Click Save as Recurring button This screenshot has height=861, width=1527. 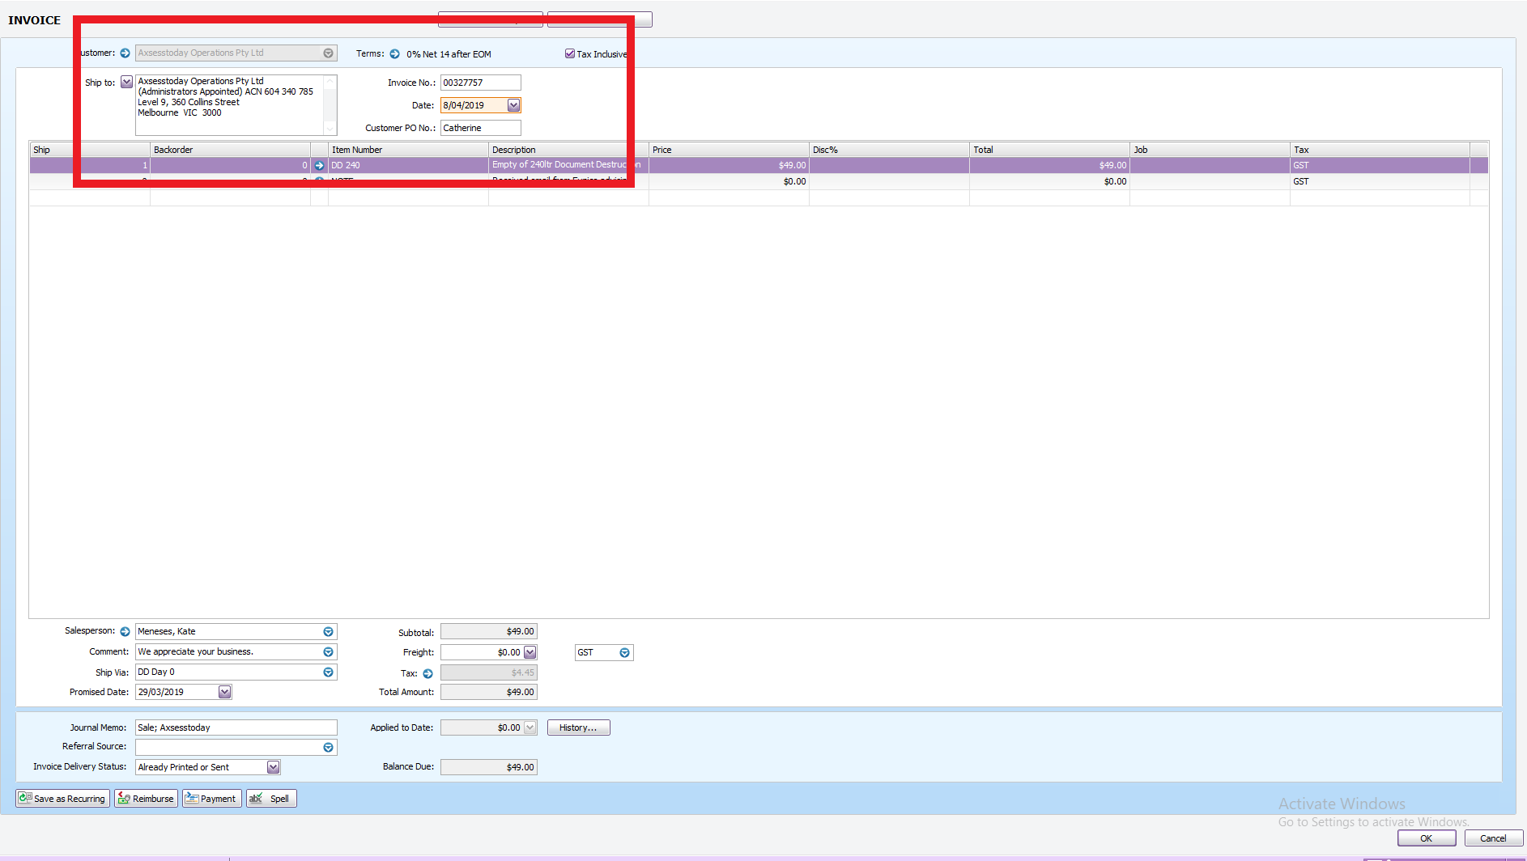(62, 799)
